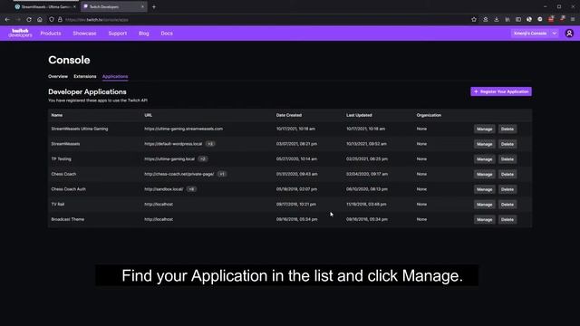Click the Date Created column header
The height and width of the screenshot is (326, 580).
tap(289, 115)
